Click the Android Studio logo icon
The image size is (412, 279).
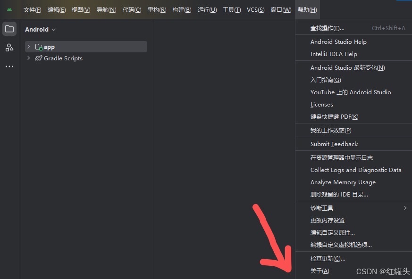[9, 10]
